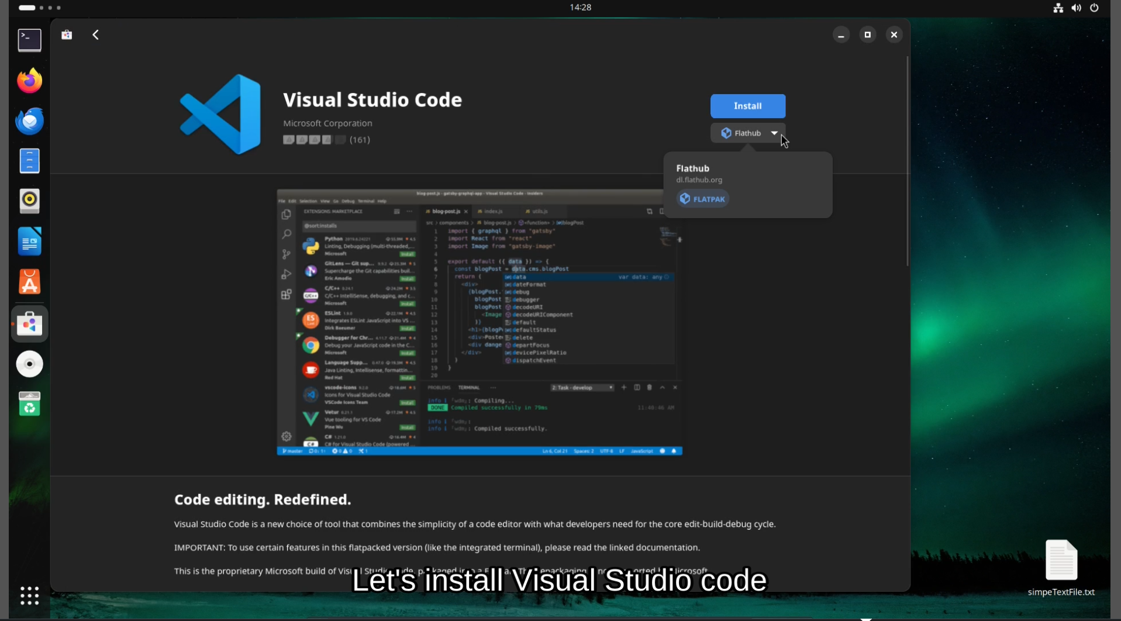Viewport: 1121px width, 621px height.
Task: Click the Visual Studio Code screenshot
Action: [x=479, y=322]
